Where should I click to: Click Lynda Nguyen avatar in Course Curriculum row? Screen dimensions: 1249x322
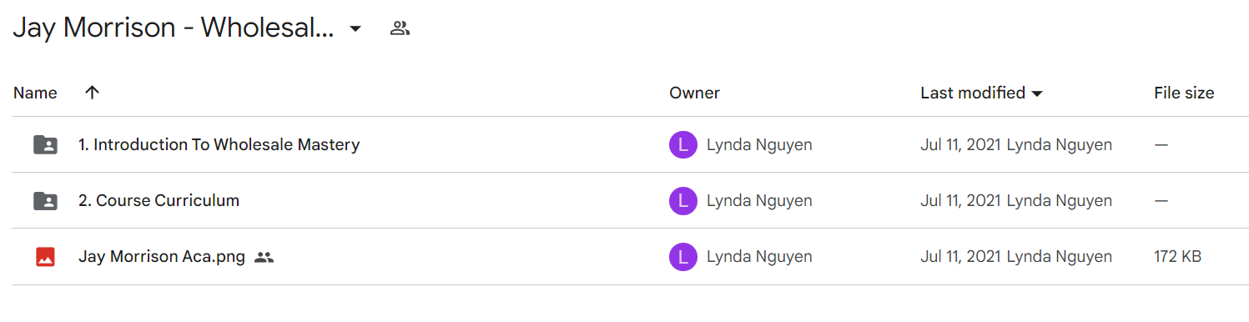683,201
